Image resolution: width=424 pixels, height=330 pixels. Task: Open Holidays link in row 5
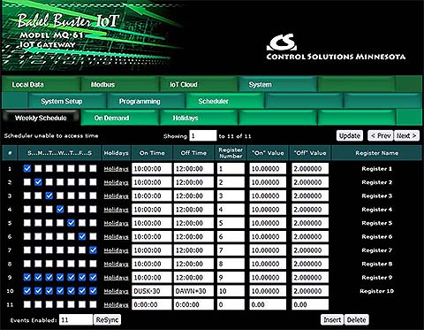[116, 223]
